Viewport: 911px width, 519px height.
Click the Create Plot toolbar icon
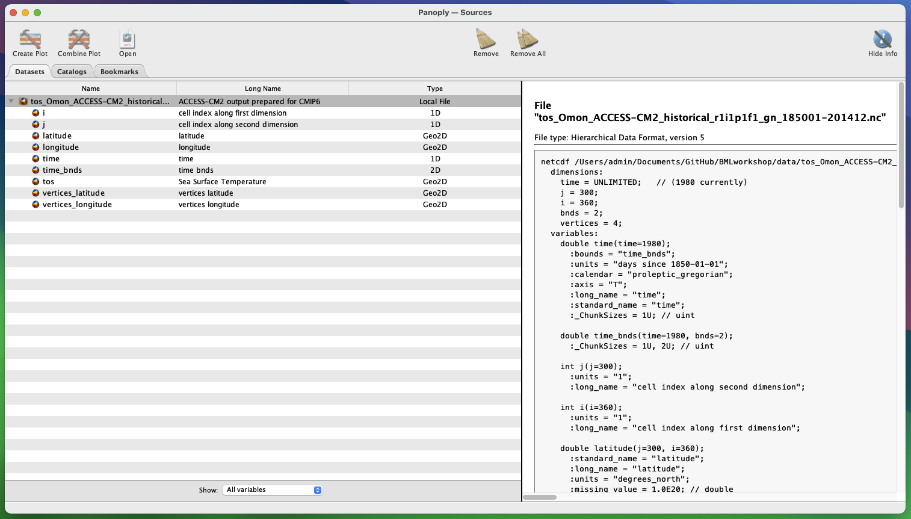pyautogui.click(x=29, y=40)
